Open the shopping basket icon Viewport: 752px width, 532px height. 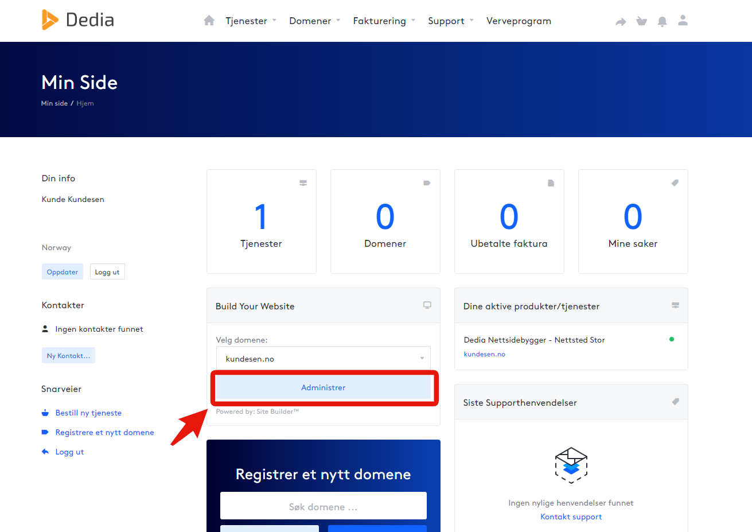click(641, 21)
